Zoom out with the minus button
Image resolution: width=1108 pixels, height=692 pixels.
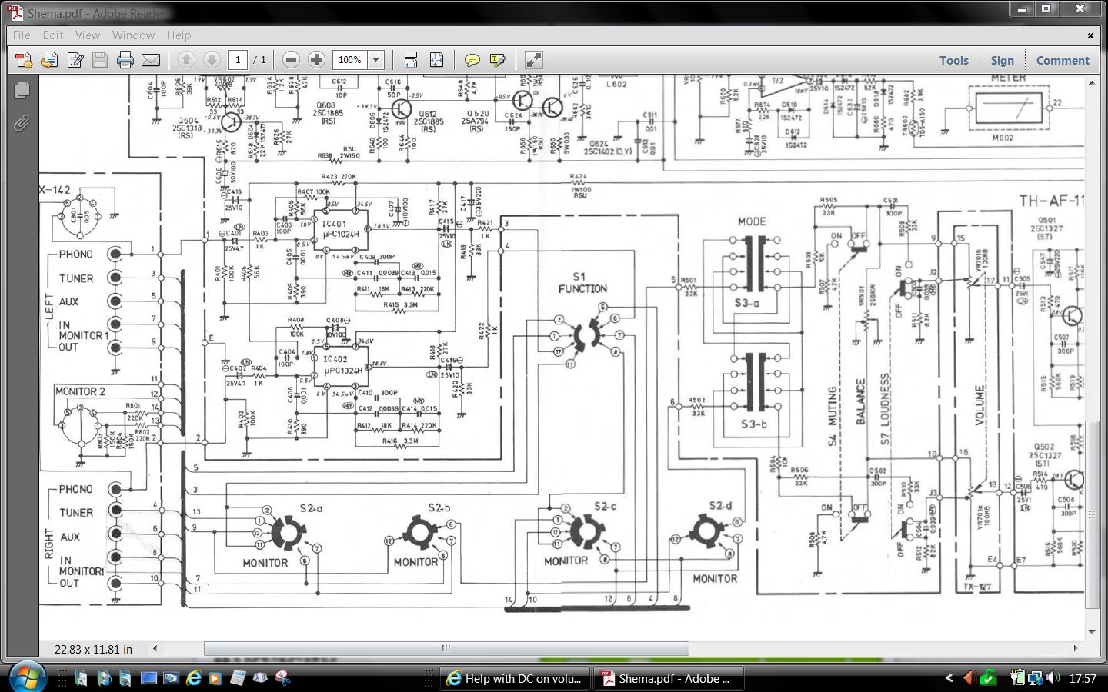coord(291,60)
